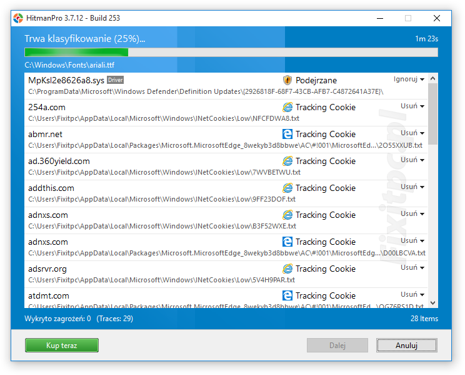Click Tracking Cookie label for addthis.com
Viewport: 465px width, 375px height.
coord(326,188)
